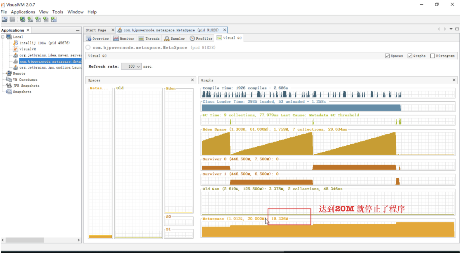The height and width of the screenshot is (253, 460).
Task: Click Add Remote Host toolbar icon
Action: [23, 19]
